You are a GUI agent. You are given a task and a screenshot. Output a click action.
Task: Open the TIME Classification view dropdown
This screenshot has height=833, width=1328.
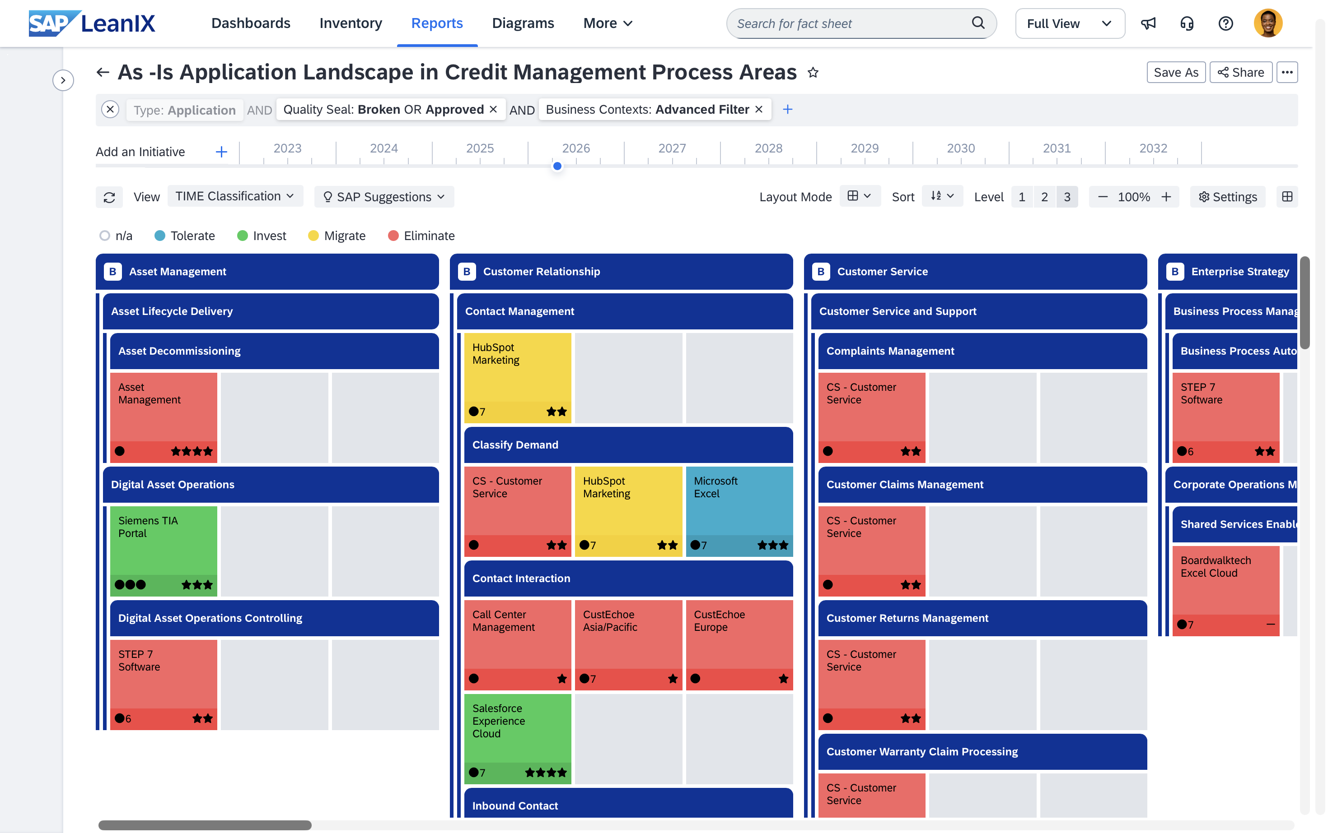235,196
